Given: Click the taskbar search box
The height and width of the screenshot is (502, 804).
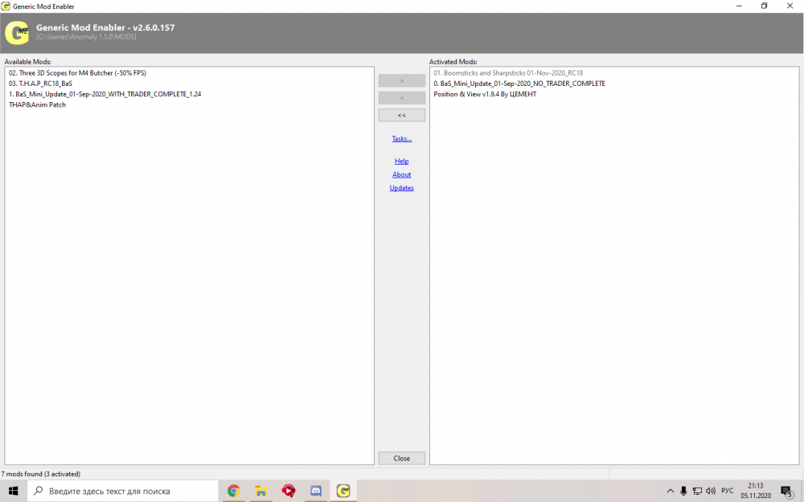Looking at the screenshot, I should [x=122, y=491].
